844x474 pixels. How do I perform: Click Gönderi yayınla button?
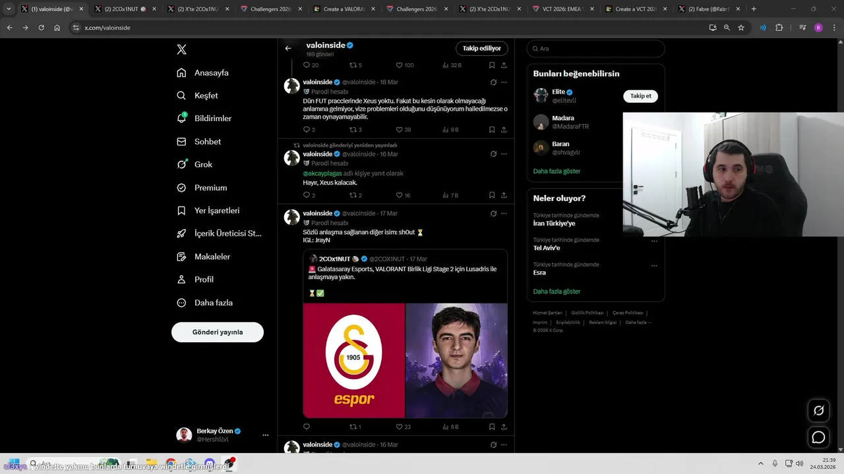pyautogui.click(x=218, y=332)
